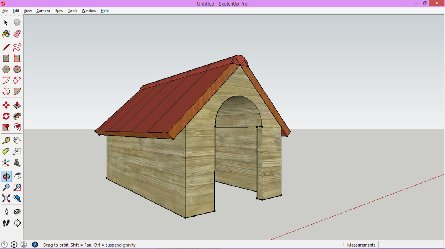Restore down the SketchUp window
This screenshot has width=445, height=249.
tap(425, 3)
